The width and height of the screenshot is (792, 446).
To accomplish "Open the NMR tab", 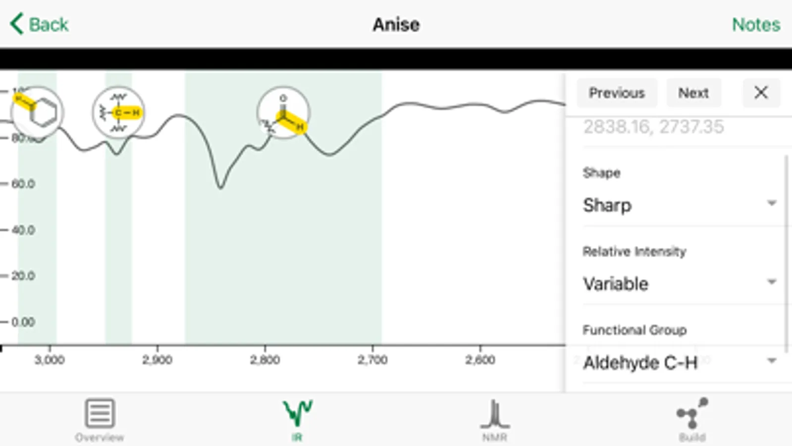I will coord(494,420).
